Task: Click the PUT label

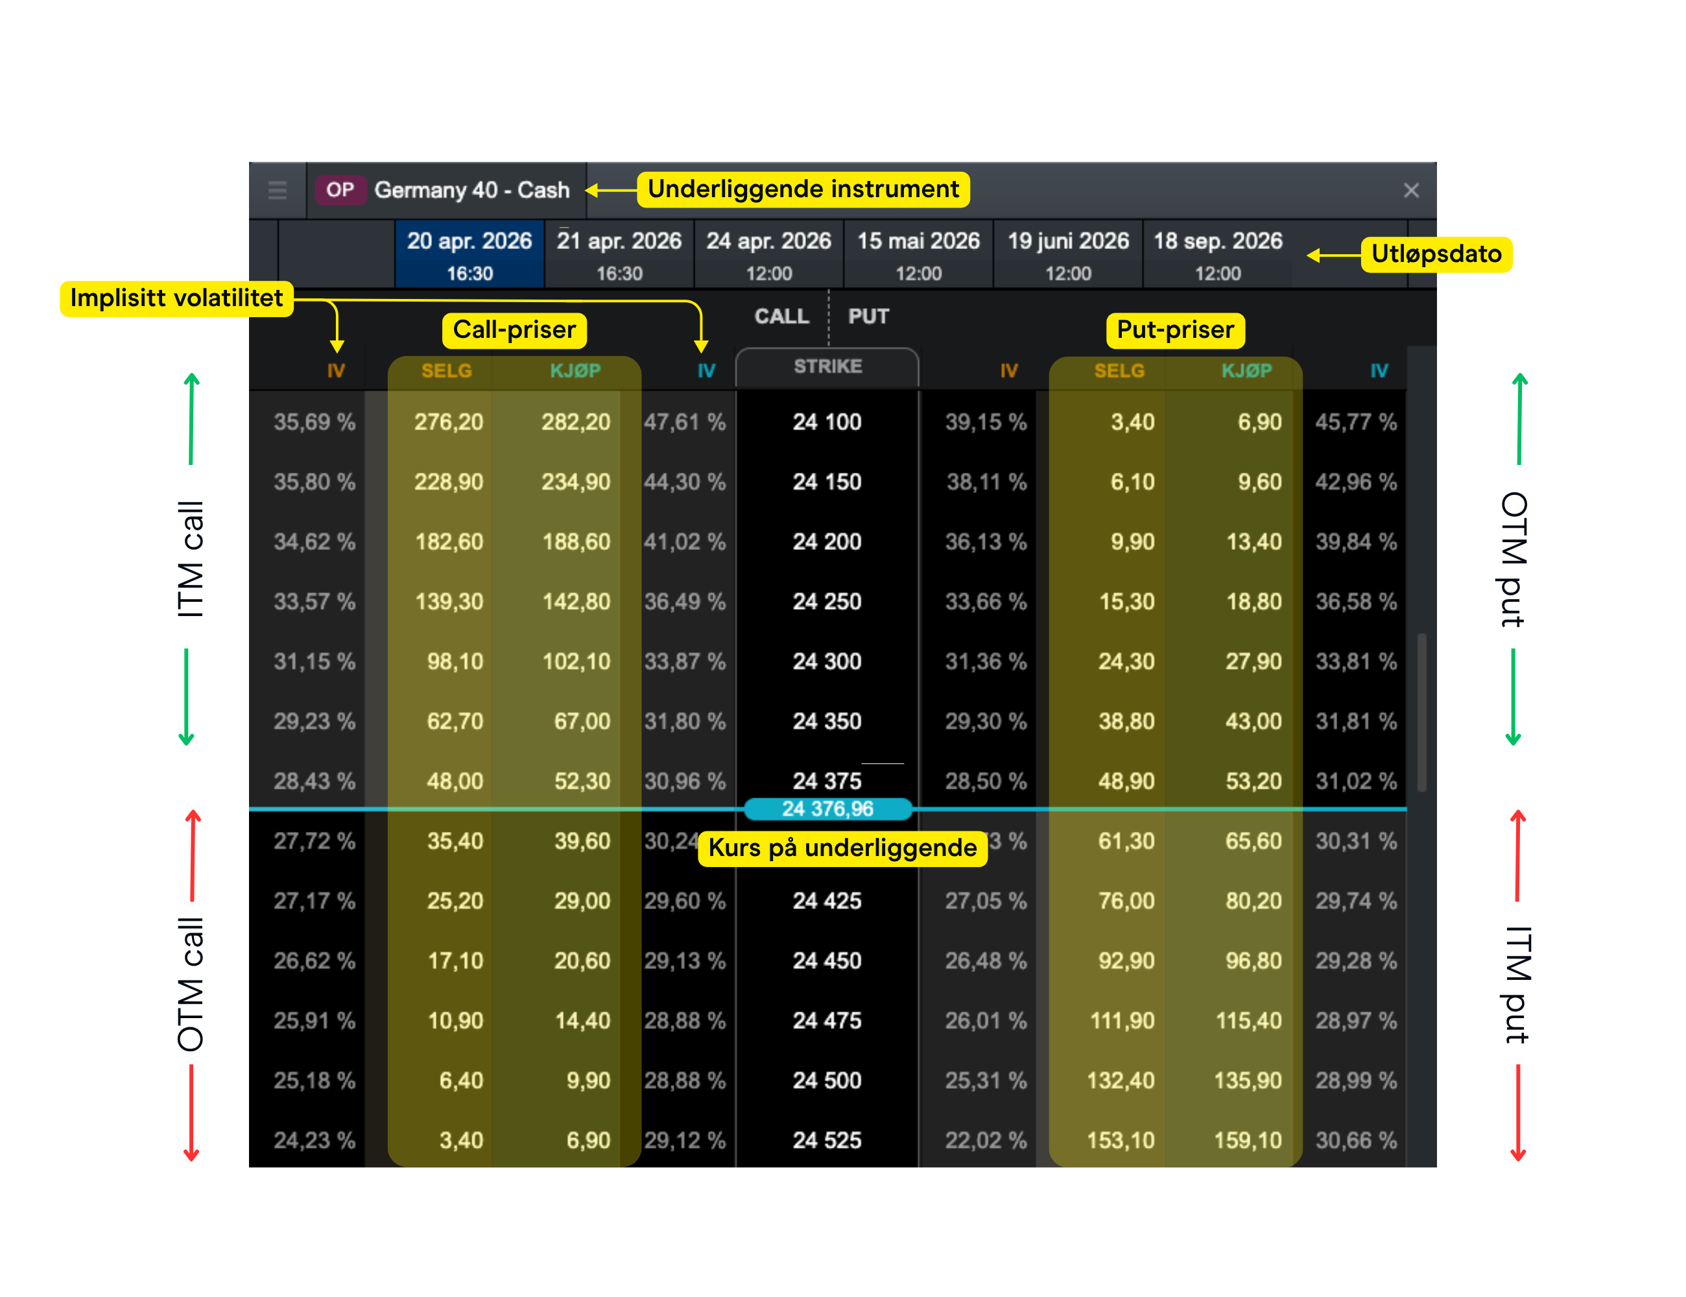Action: pyautogui.click(x=868, y=316)
